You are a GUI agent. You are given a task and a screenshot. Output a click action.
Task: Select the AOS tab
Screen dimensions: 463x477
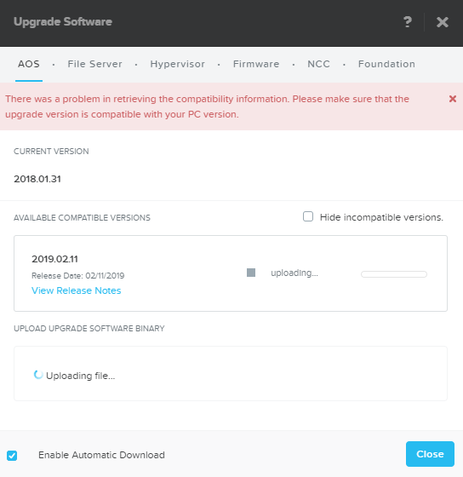pos(29,64)
